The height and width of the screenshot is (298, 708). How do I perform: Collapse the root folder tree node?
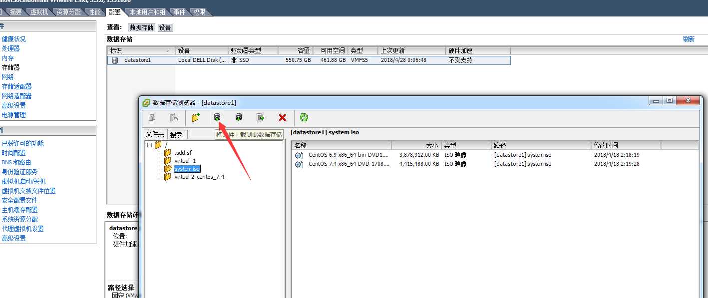149,145
